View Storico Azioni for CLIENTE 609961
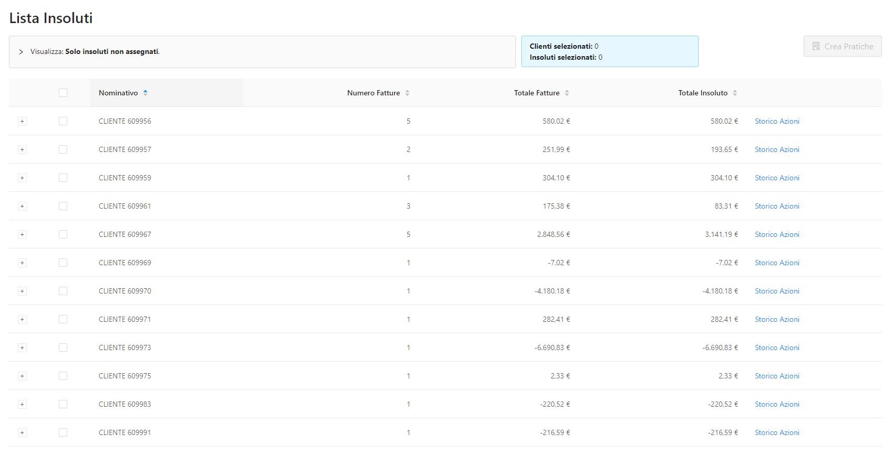The height and width of the screenshot is (456, 894). [777, 206]
